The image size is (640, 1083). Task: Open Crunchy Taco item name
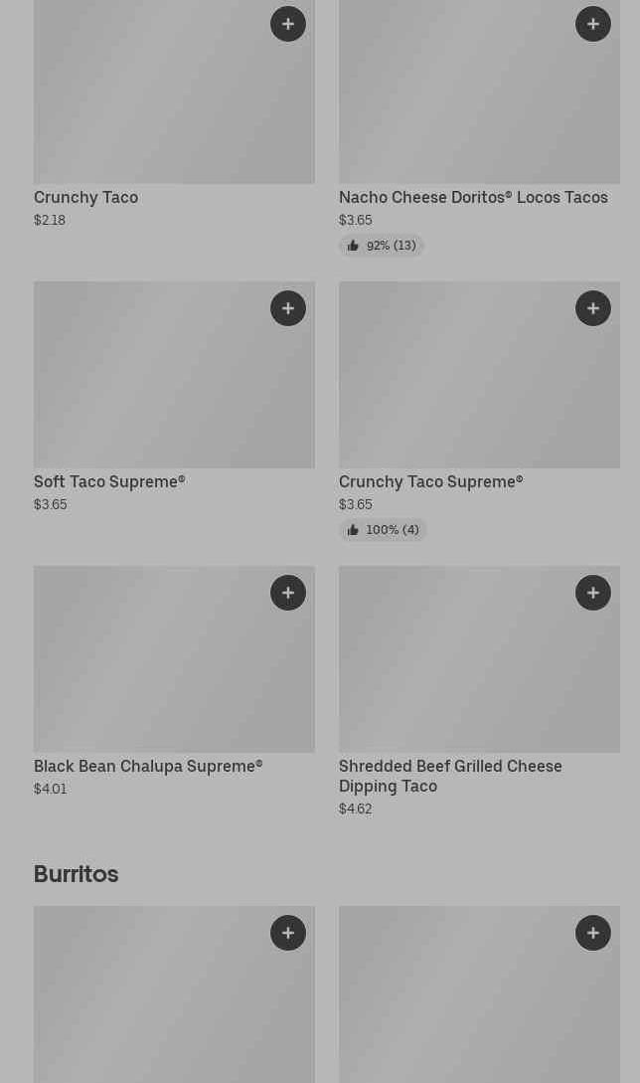86,197
